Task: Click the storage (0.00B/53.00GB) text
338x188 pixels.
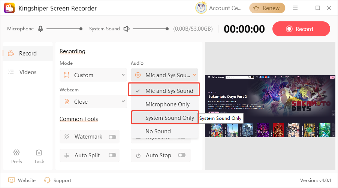Action: (193, 29)
